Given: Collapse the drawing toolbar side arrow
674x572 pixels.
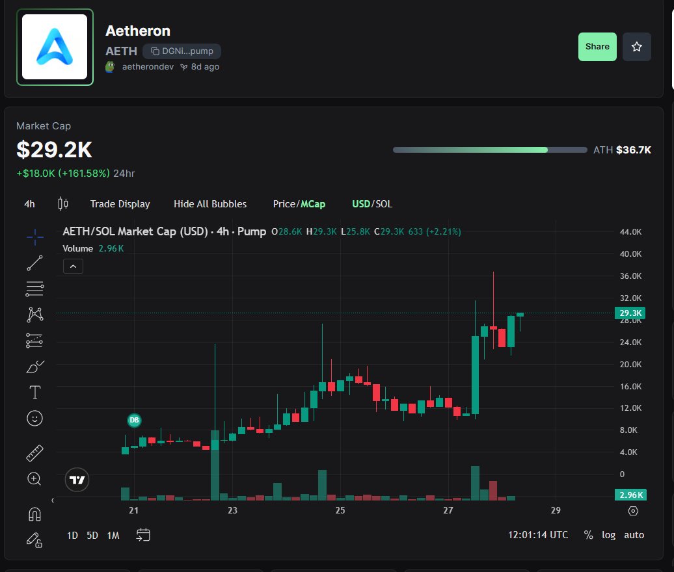Looking at the screenshot, I should (53, 500).
